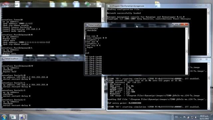Image resolution: width=213 pixels, height=120 pixels.
Task: Maximize the dynagen.exe window
Action: (x=200, y=5)
